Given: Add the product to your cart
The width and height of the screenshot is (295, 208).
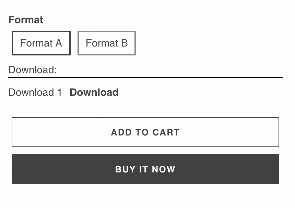Looking at the screenshot, I should click(x=145, y=132).
